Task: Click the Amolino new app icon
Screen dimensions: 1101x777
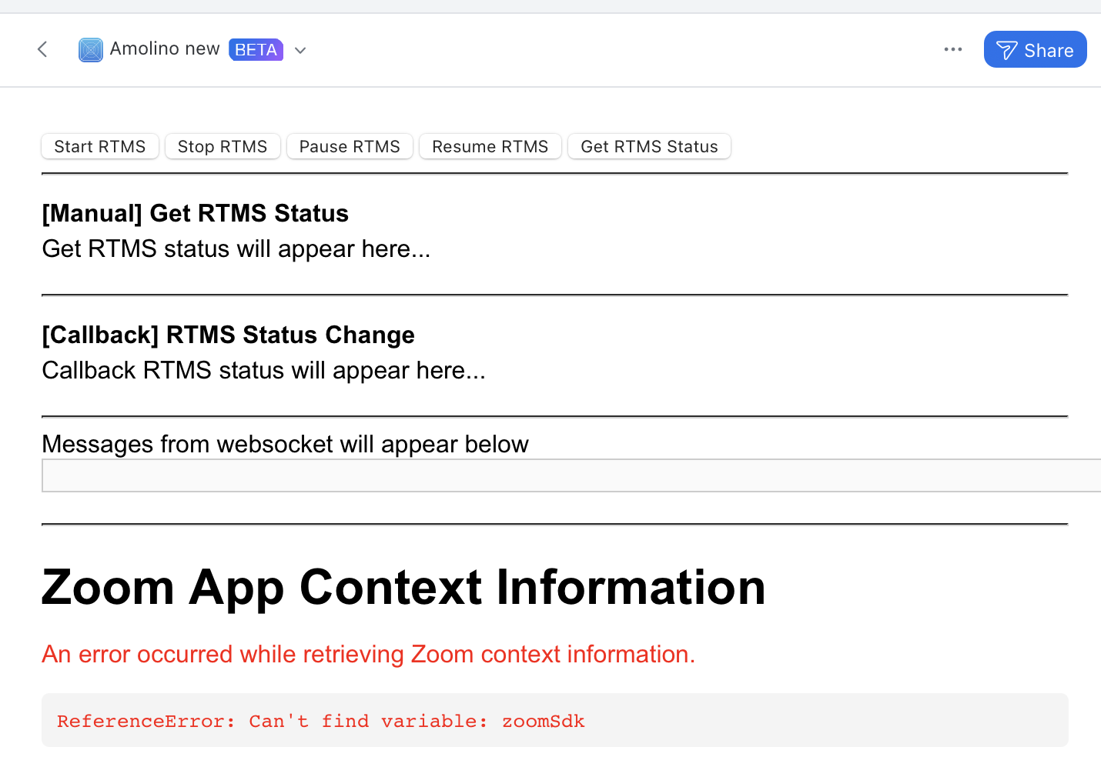Action: 91,50
